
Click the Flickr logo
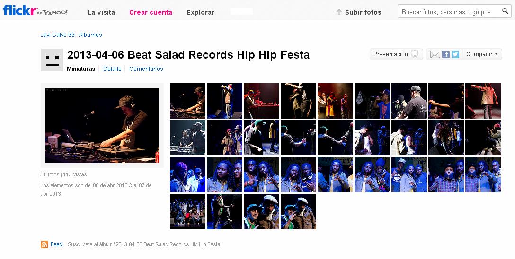coord(35,11)
